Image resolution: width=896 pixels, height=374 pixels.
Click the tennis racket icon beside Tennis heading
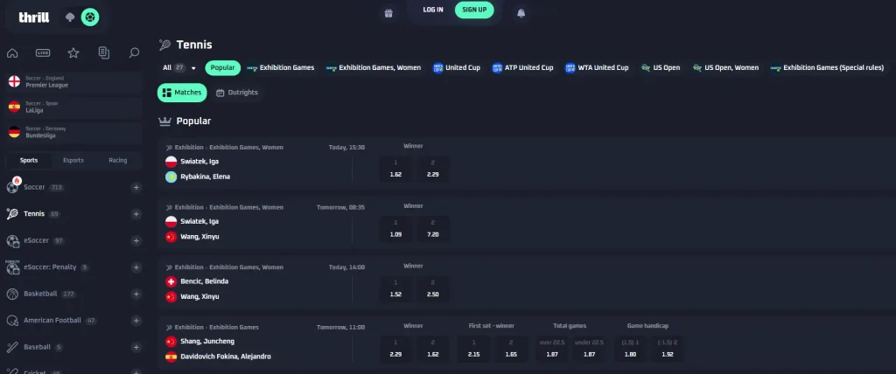tap(164, 45)
